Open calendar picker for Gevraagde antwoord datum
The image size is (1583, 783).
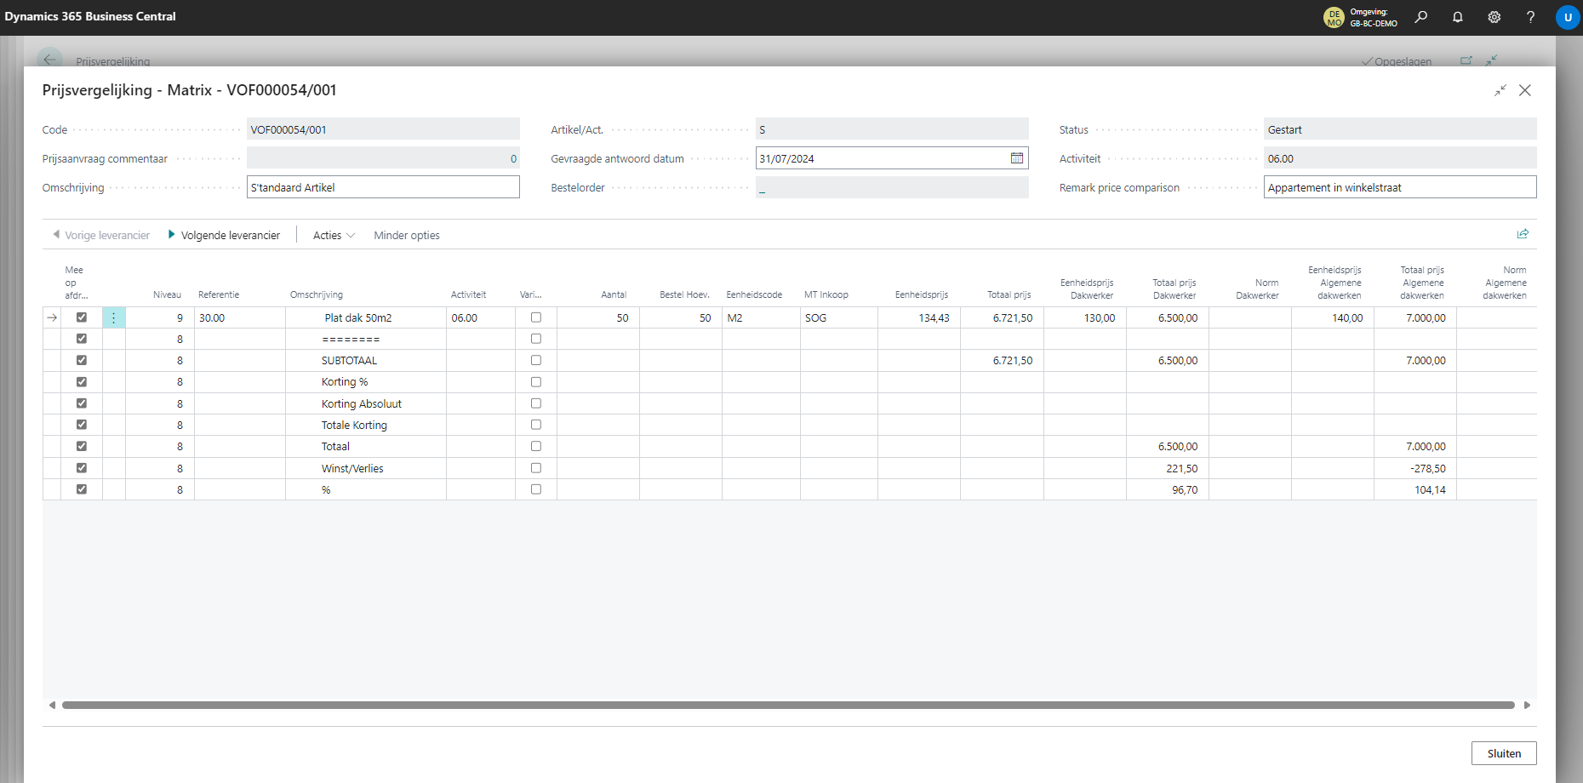pyautogui.click(x=1016, y=158)
